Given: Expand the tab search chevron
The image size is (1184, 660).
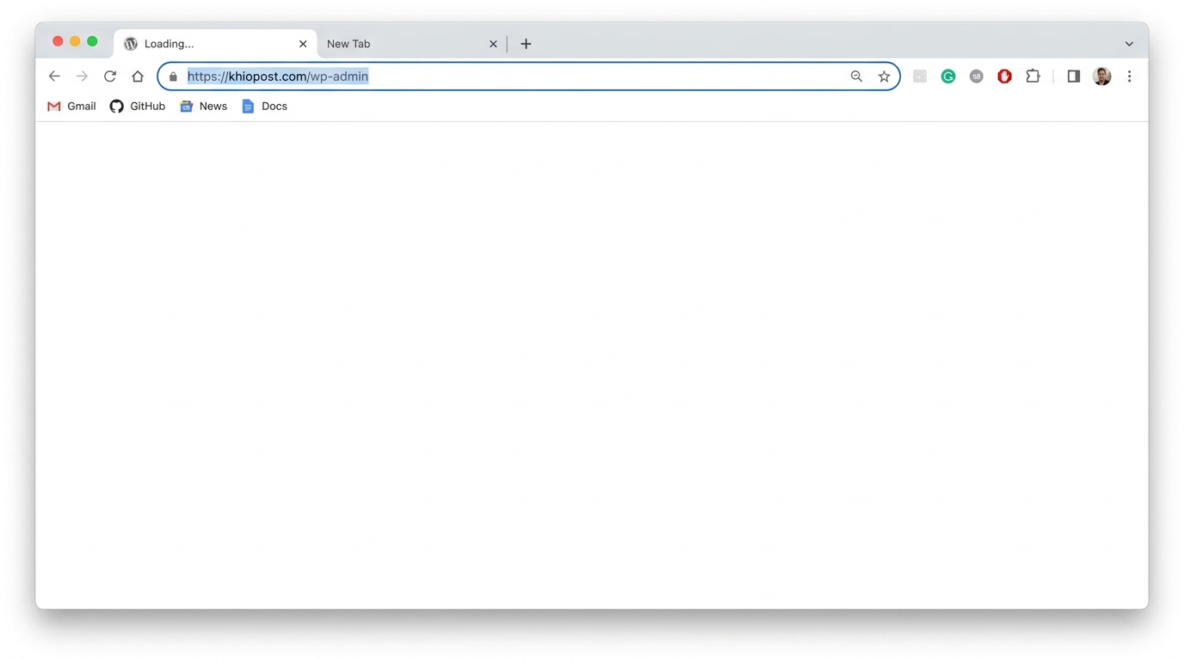Looking at the screenshot, I should 1129,44.
